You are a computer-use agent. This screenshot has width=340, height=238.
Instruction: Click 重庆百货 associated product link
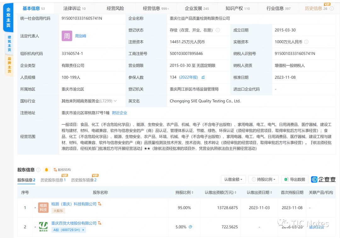point(316,227)
